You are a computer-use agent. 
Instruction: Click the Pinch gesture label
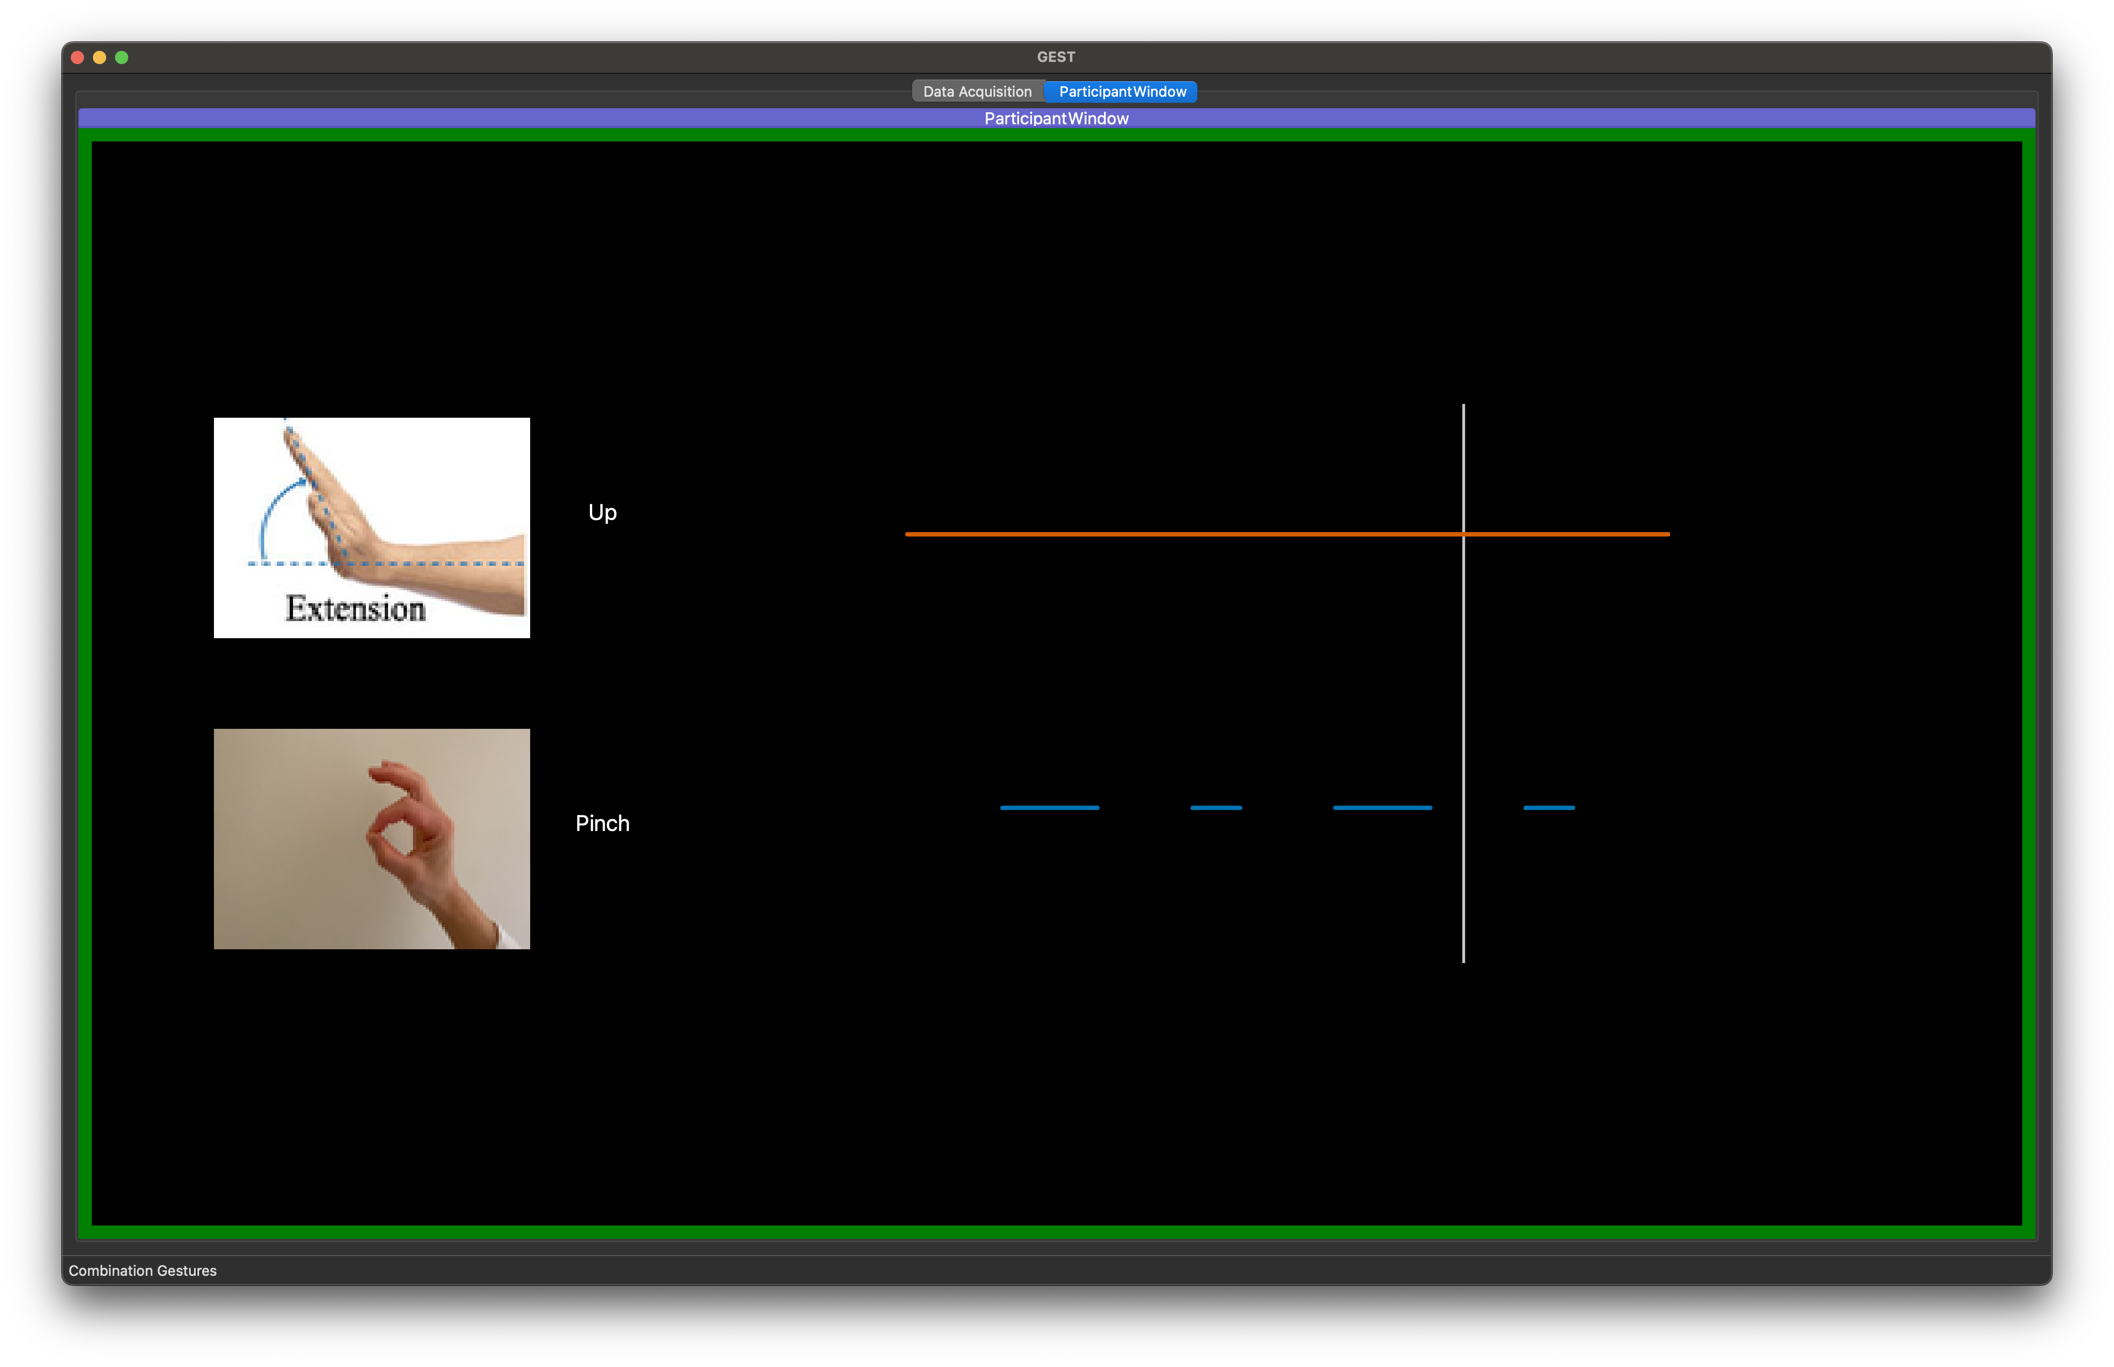602,823
